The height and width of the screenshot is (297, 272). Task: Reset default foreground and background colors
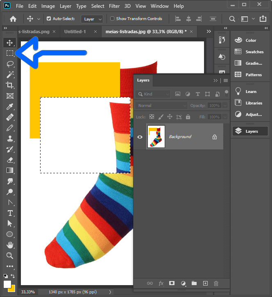(6, 276)
